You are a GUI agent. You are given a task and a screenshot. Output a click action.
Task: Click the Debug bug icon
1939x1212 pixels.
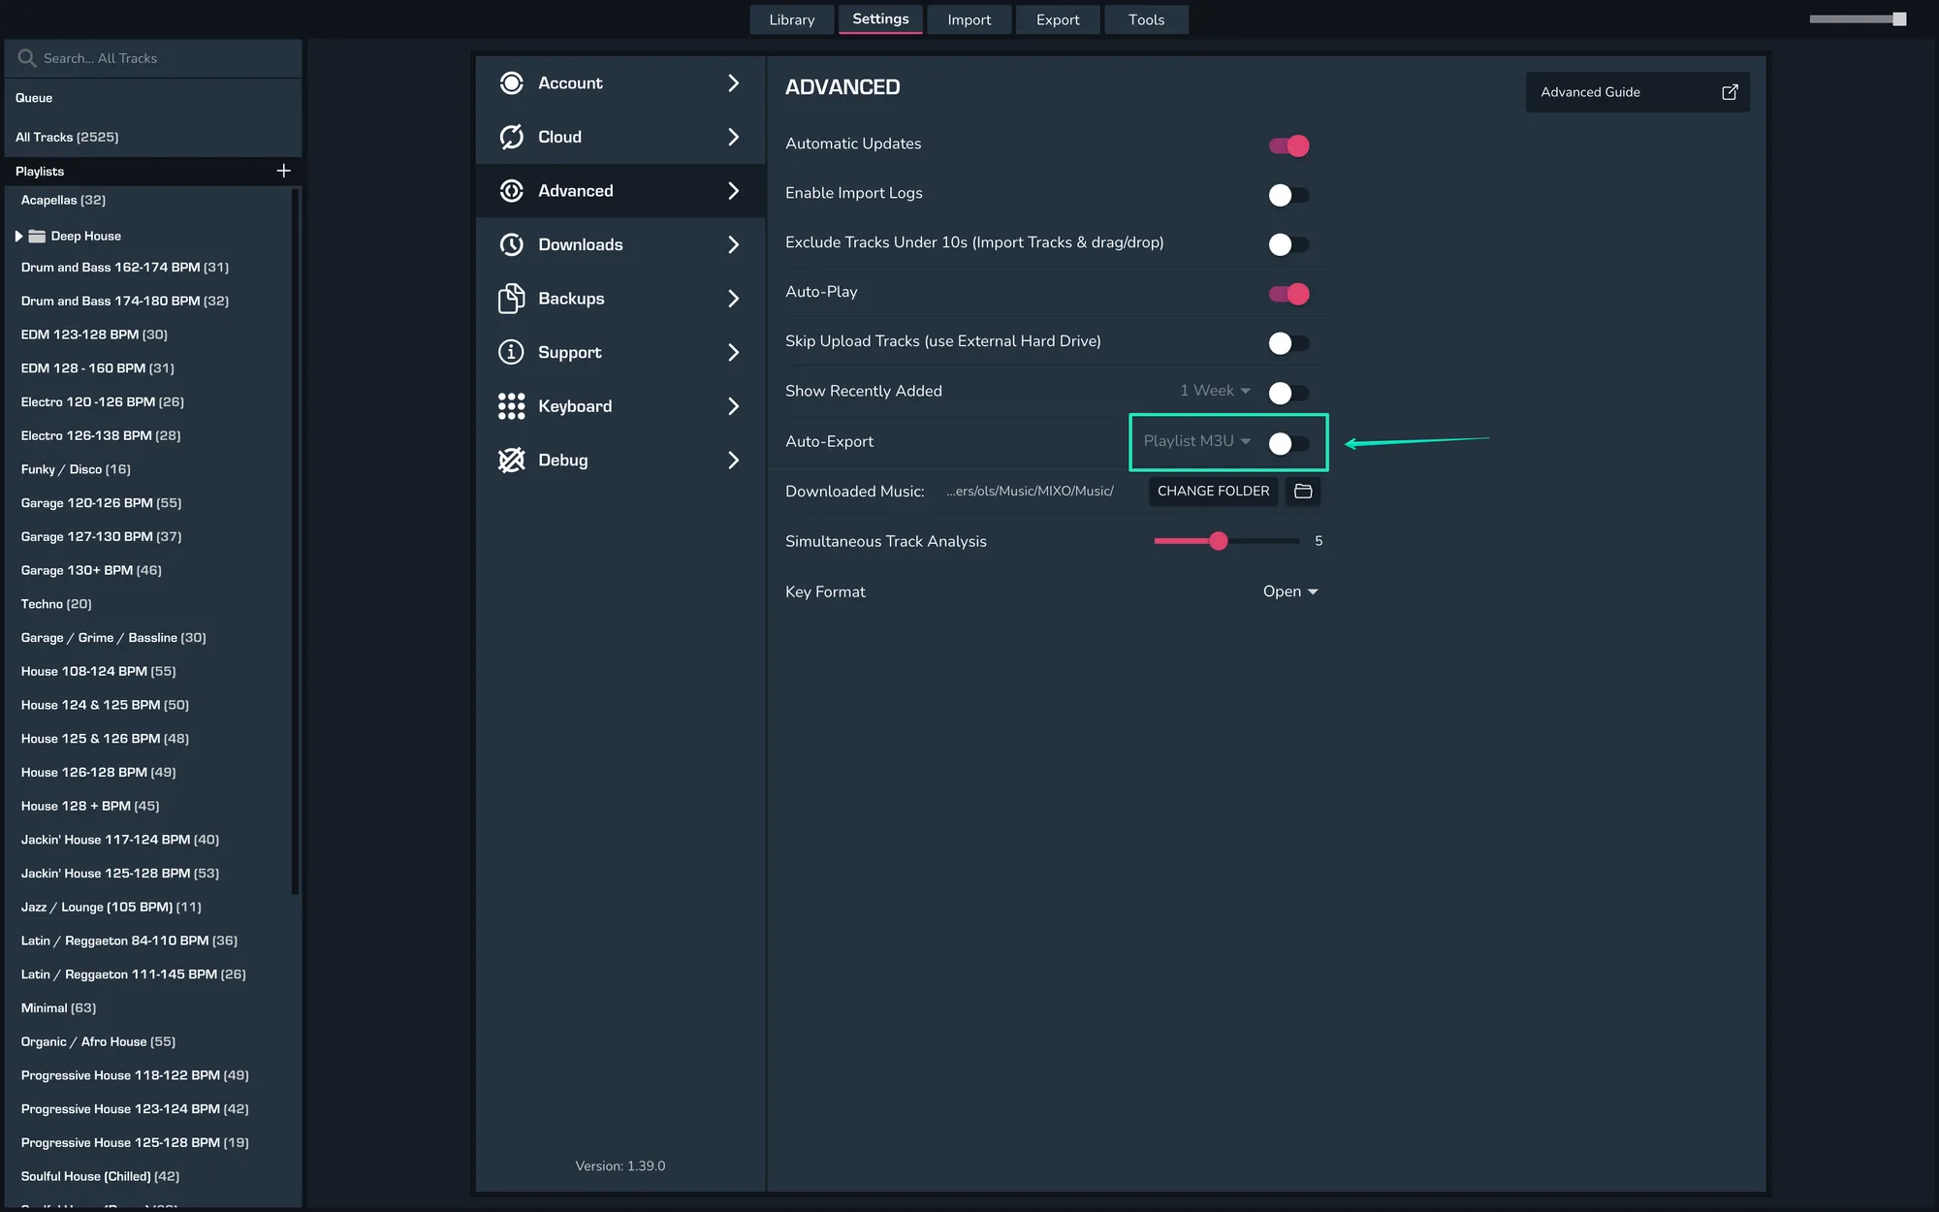511,460
